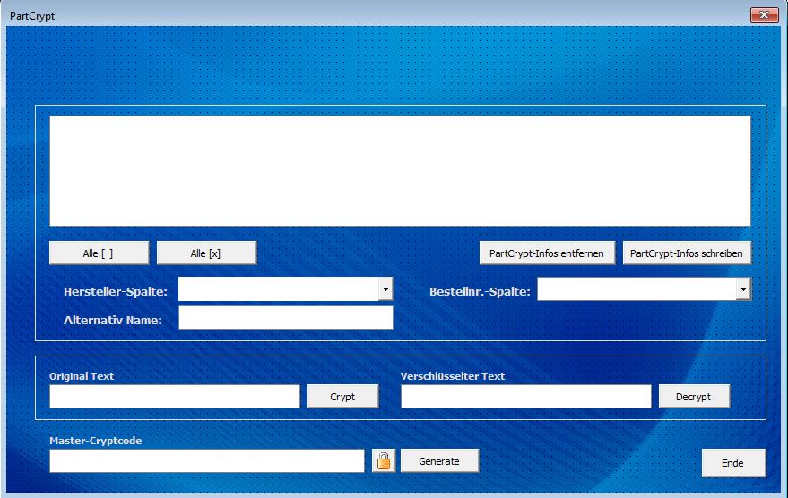Open the Hersteller-Spalte dropdown arrow
788x498 pixels.
tap(385, 289)
